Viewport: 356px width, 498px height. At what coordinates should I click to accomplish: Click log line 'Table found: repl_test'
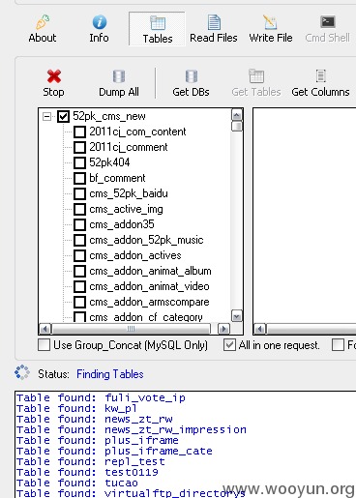[91, 461]
